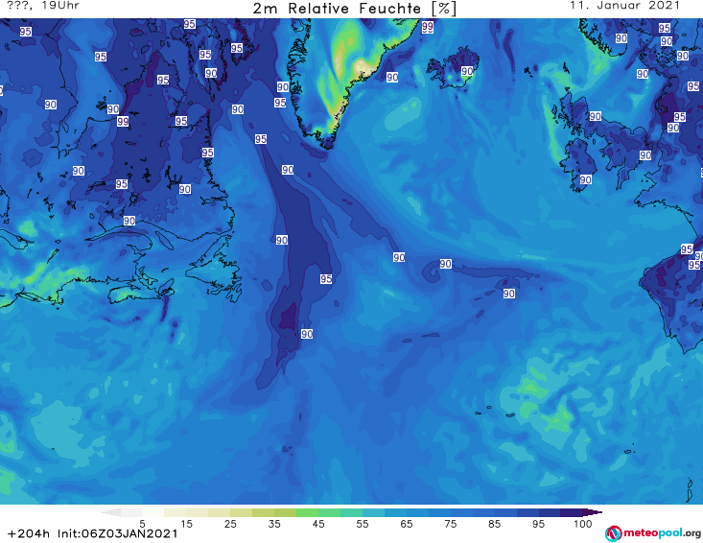Click the '99' contour label over Quebec
Image resolution: width=703 pixels, height=543 pixels.
click(x=123, y=122)
